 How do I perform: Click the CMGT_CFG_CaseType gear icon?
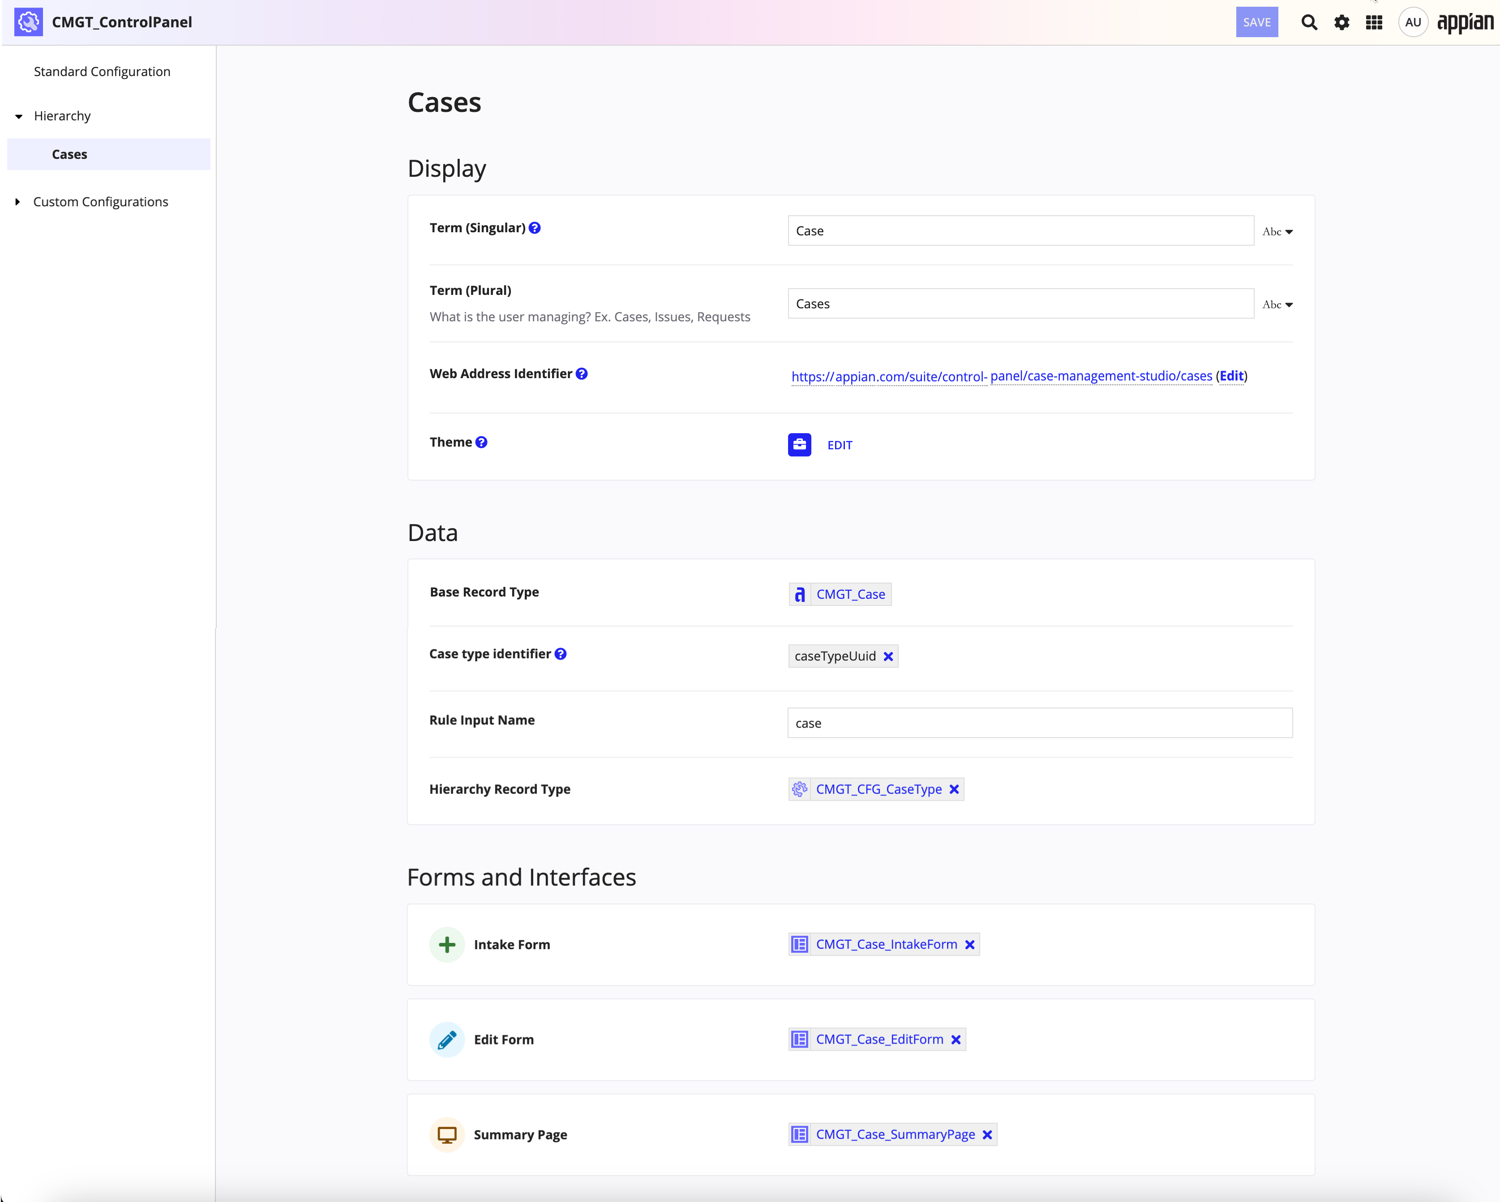tap(799, 790)
